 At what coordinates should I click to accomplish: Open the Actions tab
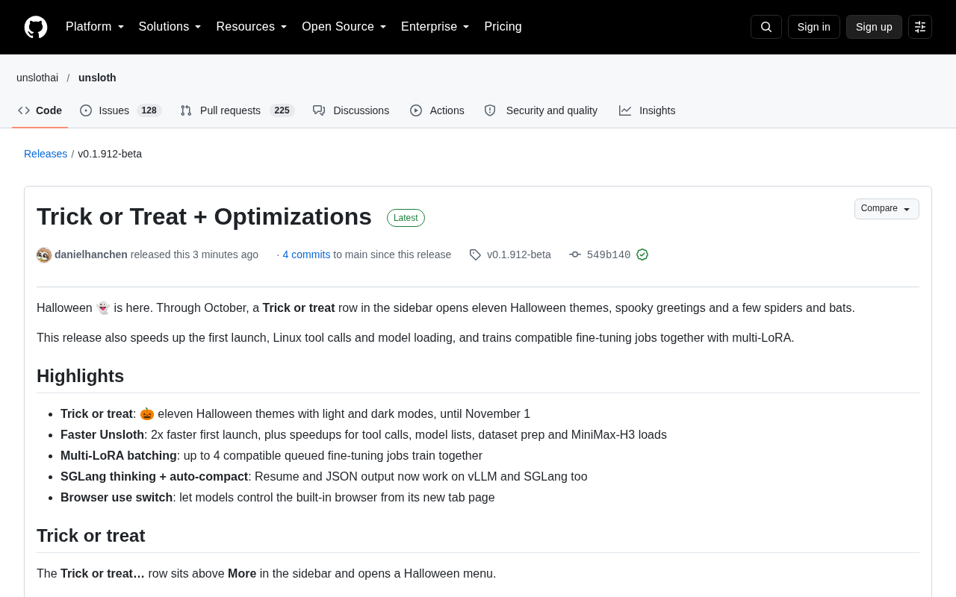tap(437, 110)
